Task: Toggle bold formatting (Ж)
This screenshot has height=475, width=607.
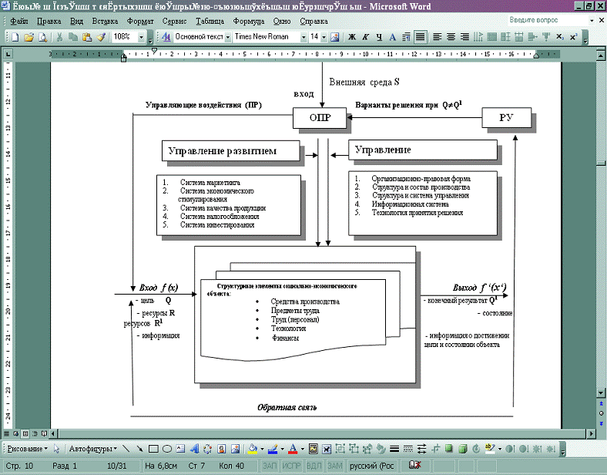Action: click(352, 37)
